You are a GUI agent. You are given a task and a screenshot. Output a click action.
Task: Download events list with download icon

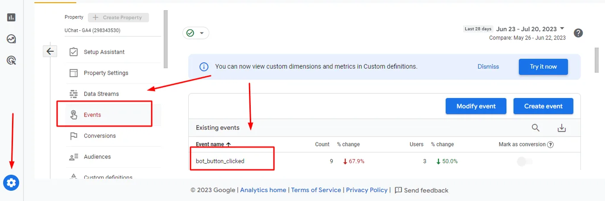tap(562, 128)
